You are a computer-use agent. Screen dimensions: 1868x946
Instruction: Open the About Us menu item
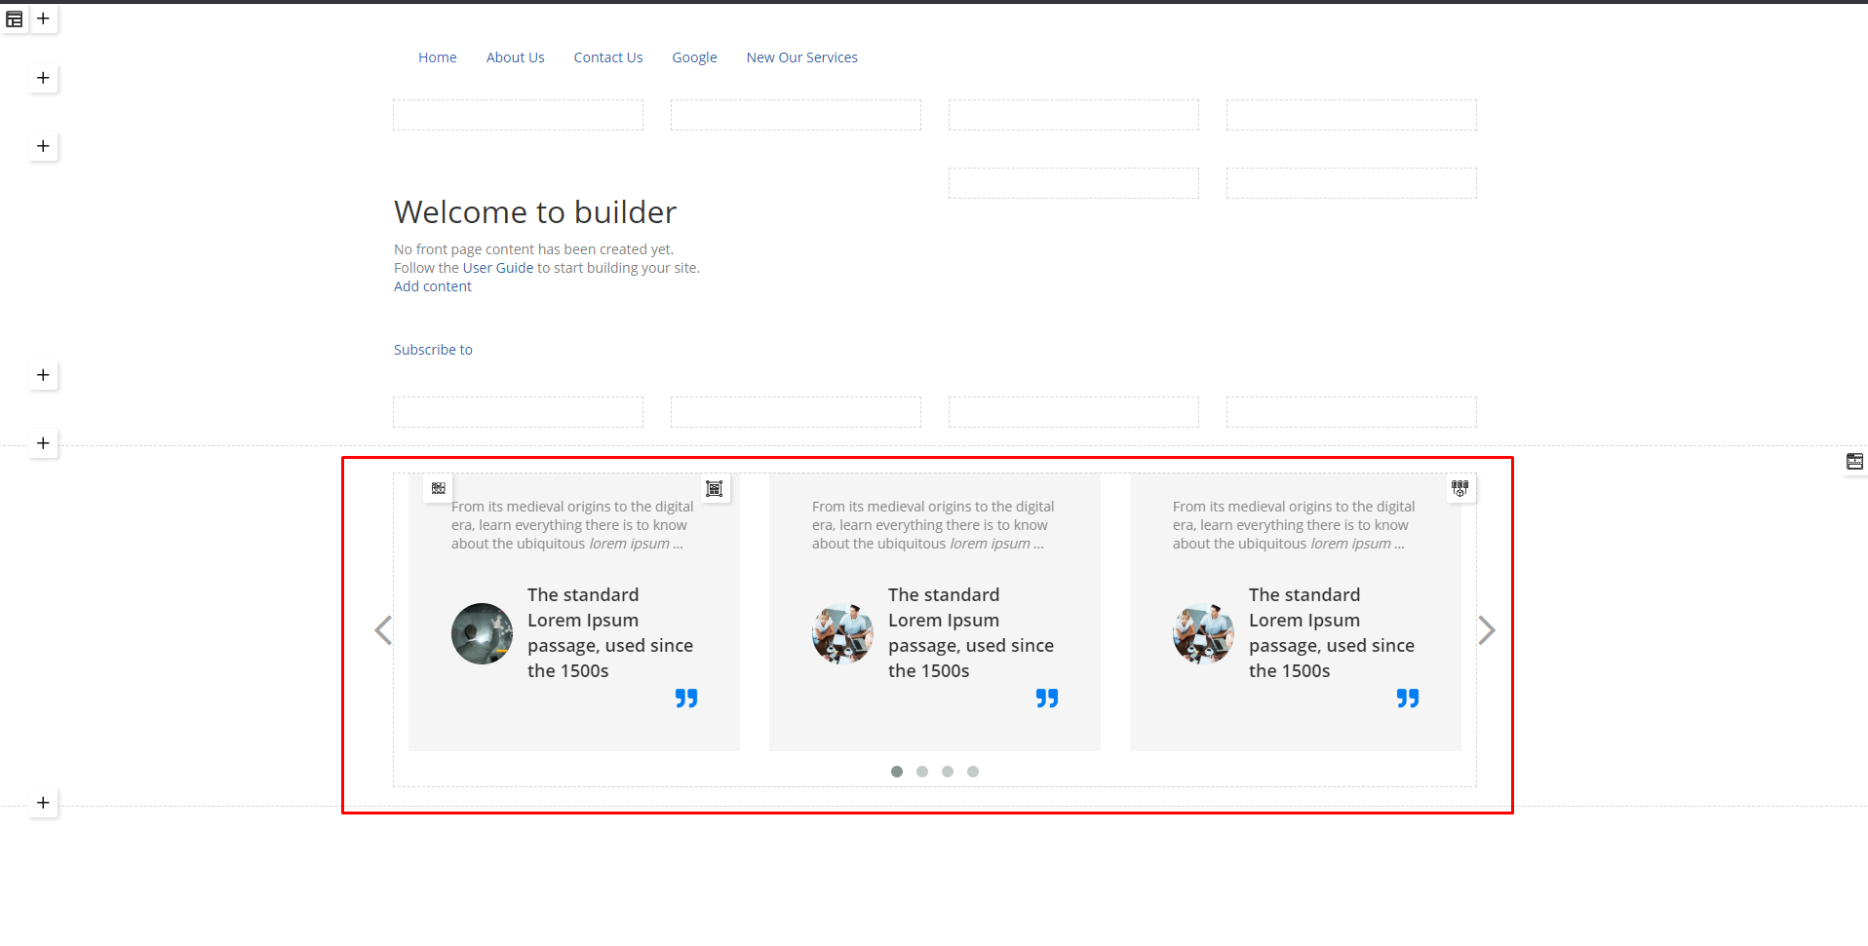tap(516, 57)
